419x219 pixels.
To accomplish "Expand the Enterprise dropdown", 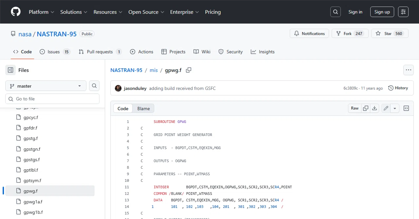I will click(185, 12).
